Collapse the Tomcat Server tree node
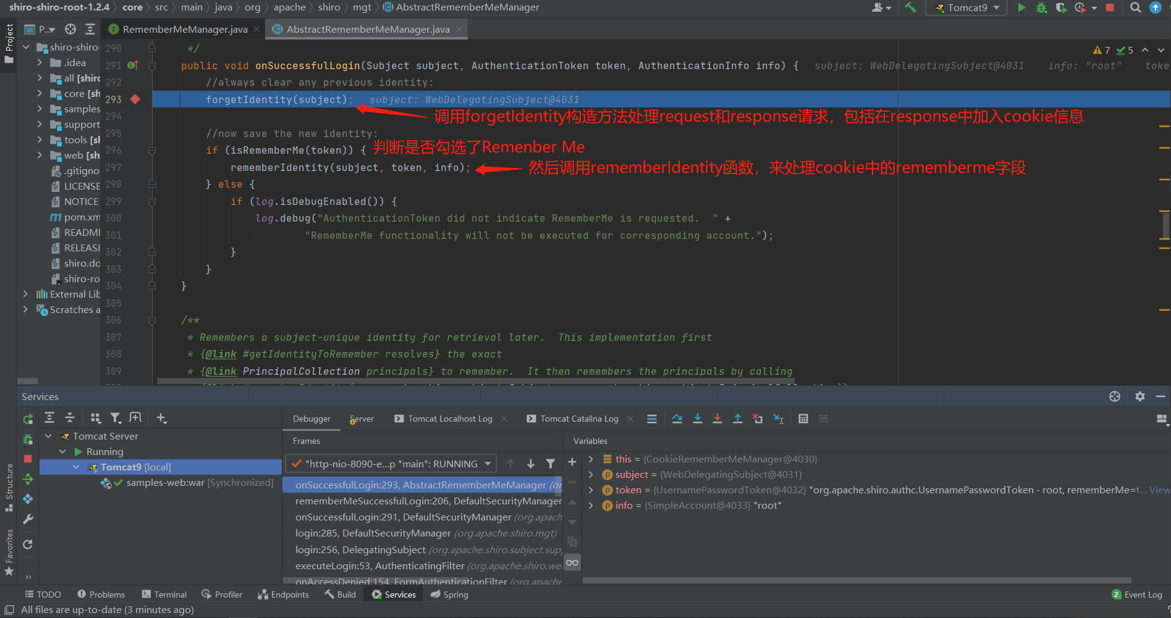Screen dimensions: 1171x618 coord(48,436)
